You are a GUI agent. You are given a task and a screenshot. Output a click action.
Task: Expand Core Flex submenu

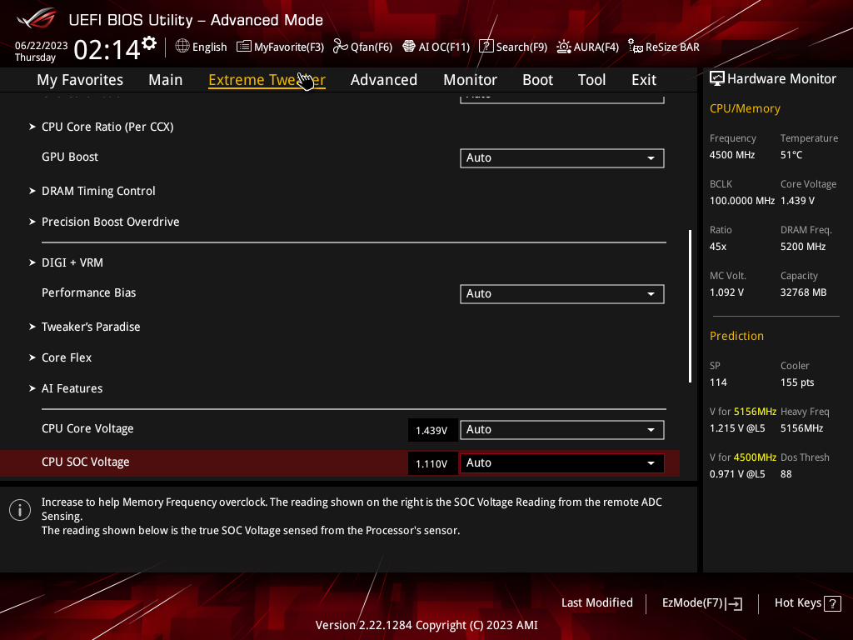(x=67, y=358)
